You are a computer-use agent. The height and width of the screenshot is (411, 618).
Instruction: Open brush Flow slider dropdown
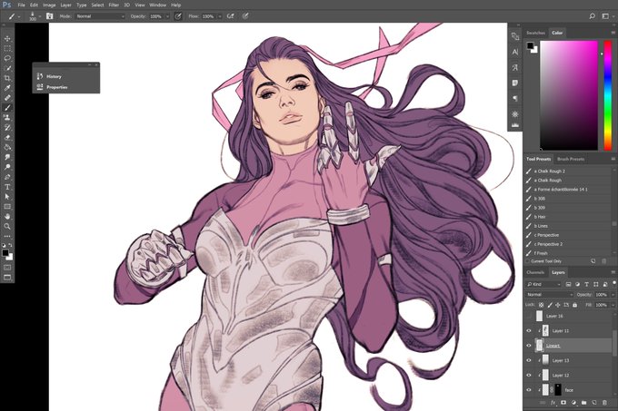pos(220,16)
